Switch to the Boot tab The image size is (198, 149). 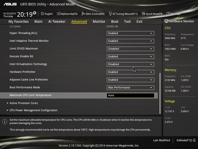point(115,21)
